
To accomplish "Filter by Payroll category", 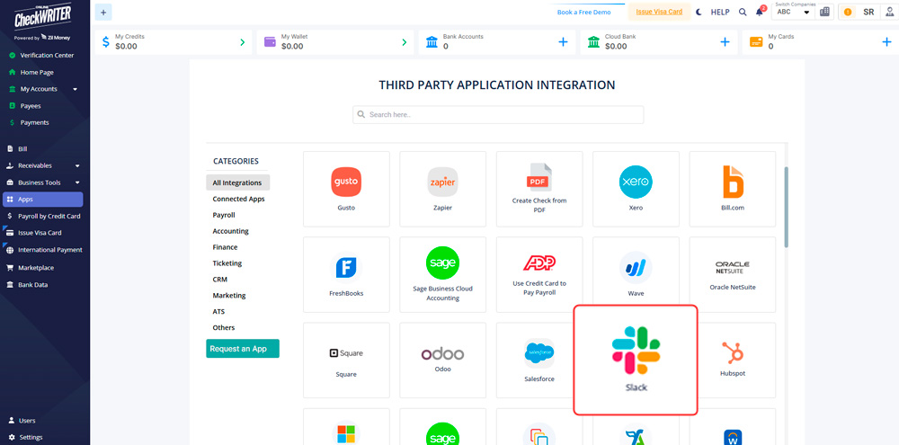I will tap(224, 215).
